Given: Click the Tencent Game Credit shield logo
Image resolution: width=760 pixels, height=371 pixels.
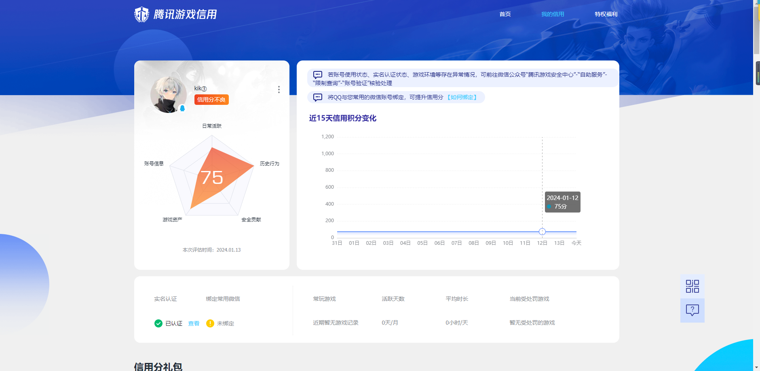Looking at the screenshot, I should [142, 15].
